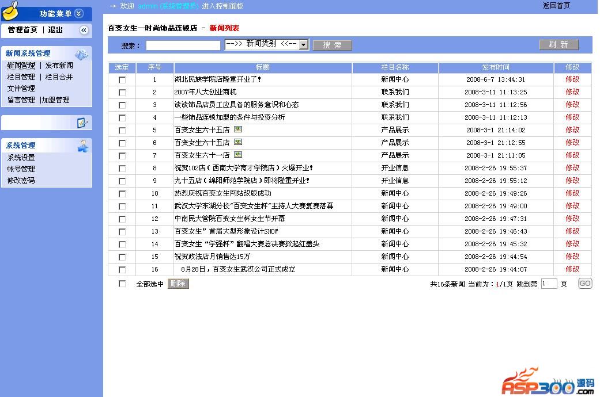Click title 祝贺政法店月销售达15万
The height and width of the screenshot is (397, 600).
tap(212, 257)
